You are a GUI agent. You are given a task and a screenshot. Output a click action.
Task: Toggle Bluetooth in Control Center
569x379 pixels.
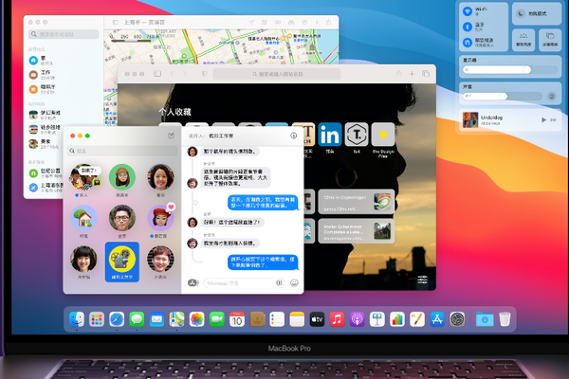pos(468,27)
